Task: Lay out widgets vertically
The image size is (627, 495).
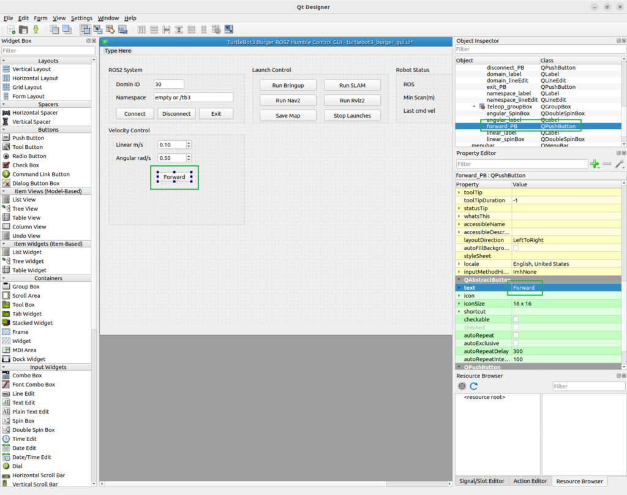Action: [154, 29]
